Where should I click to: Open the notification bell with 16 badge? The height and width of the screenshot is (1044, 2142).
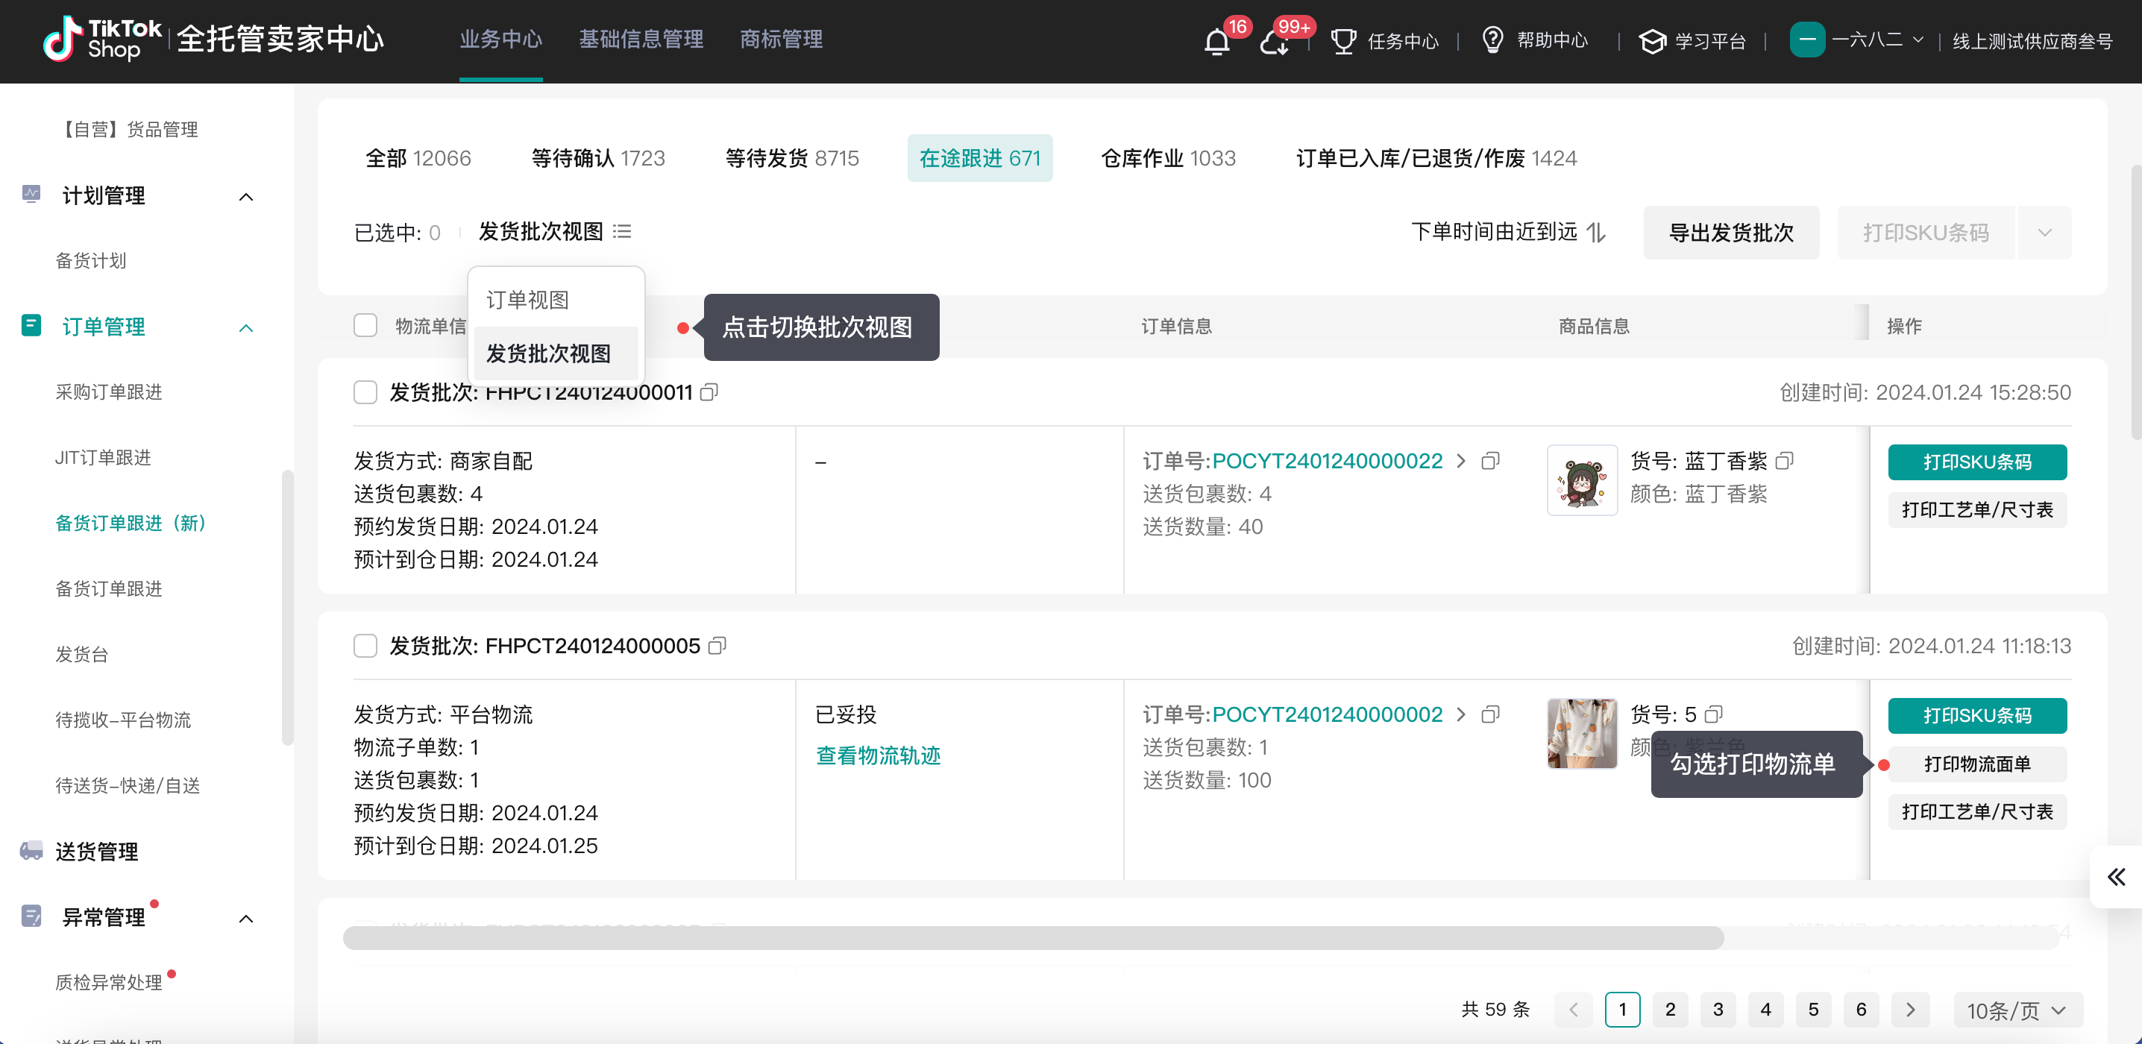point(1216,42)
